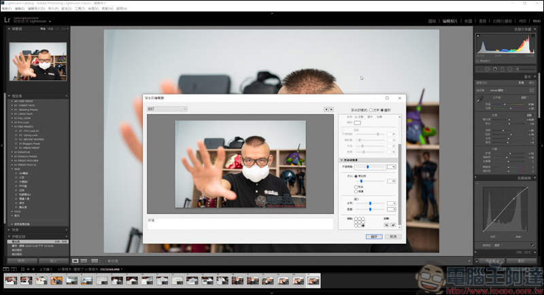
Task: Go forward arrow above filmstrip
Action: coord(33,269)
